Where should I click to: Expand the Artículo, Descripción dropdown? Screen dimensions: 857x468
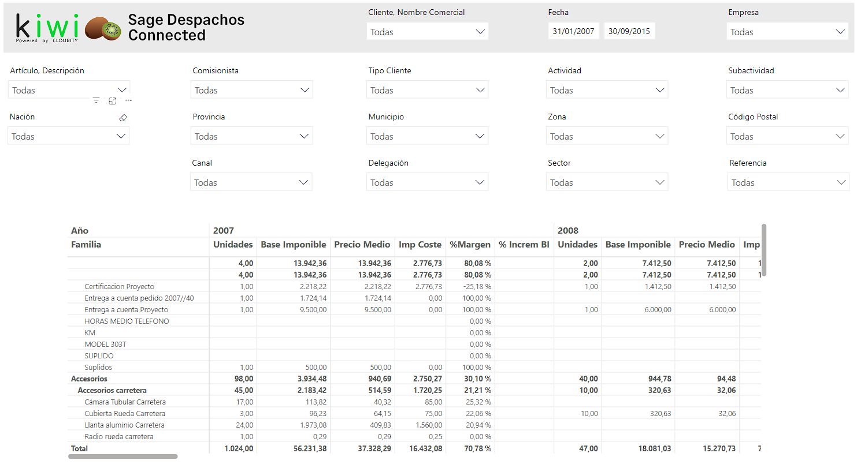[69, 90]
